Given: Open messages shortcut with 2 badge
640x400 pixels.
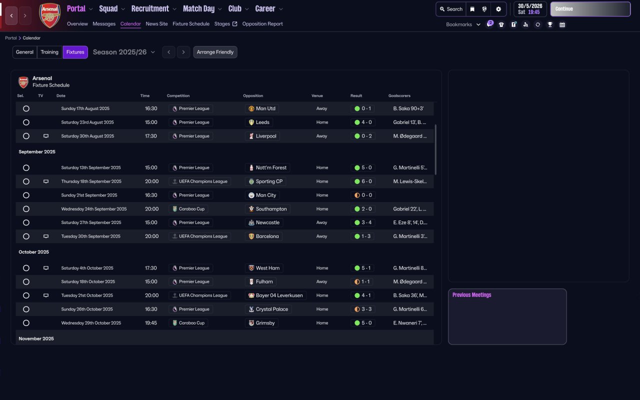Looking at the screenshot, I should point(489,24).
